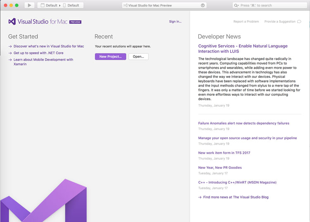The image size is (310, 222).
Task: Open Discover what's new in Visual Studio for Mac
Action: click(49, 46)
